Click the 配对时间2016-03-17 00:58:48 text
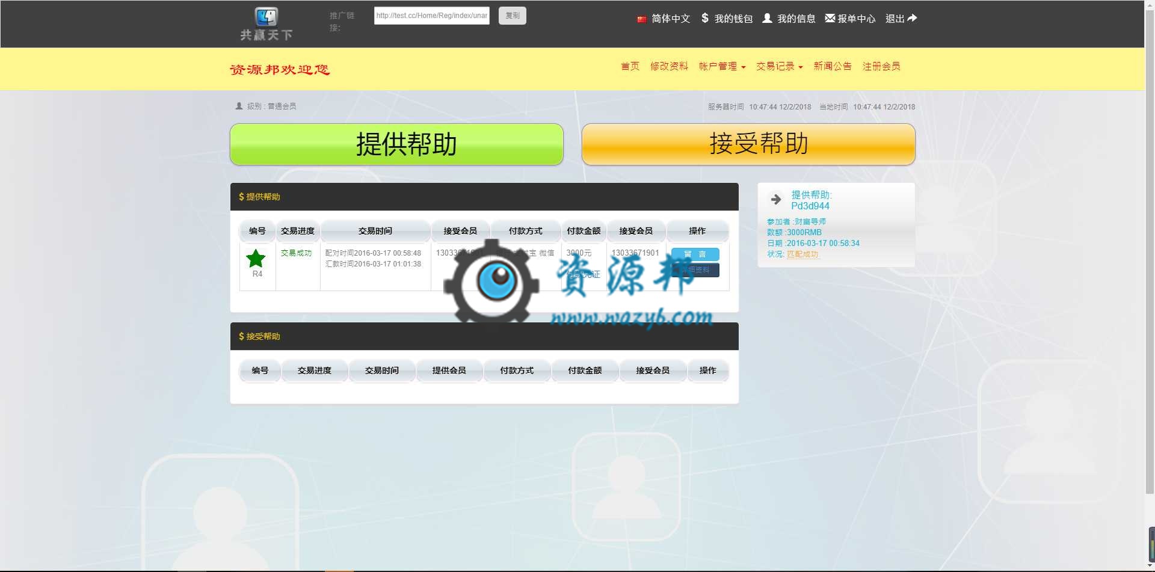This screenshot has height=572, width=1155. point(373,253)
